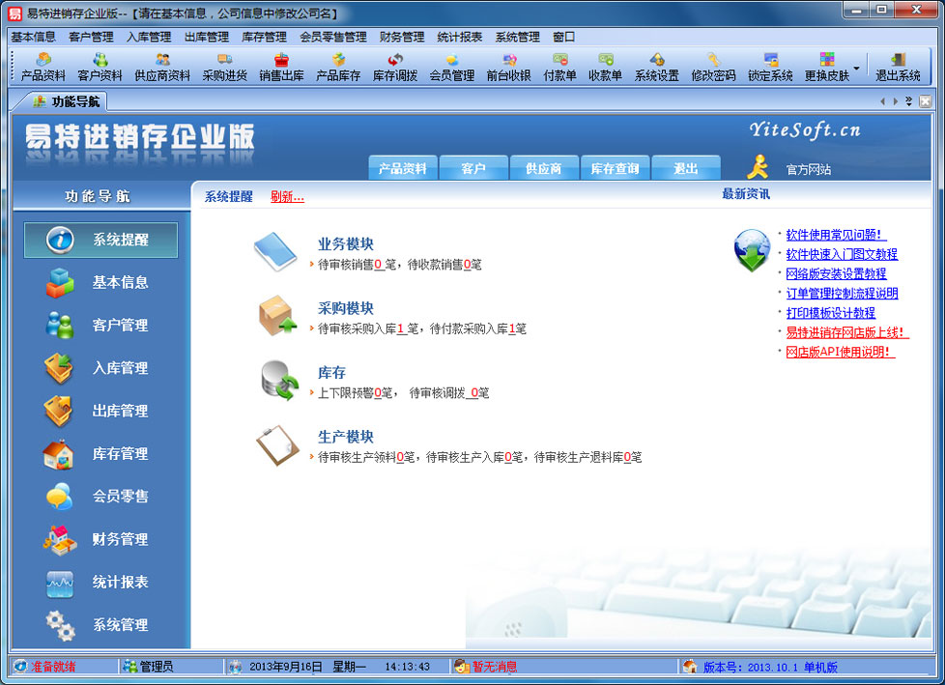This screenshot has height=685, width=945.
Task: Select 会员零售 in the left navigation
Action: 100,497
